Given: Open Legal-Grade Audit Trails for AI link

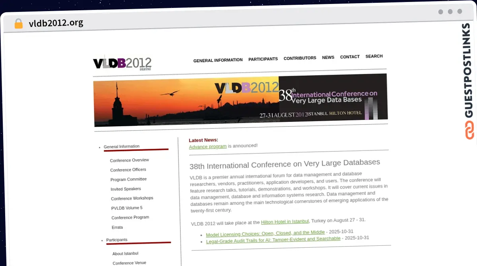Looking at the screenshot, I should tap(273, 240).
